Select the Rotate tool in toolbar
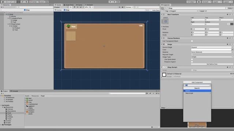The width and height of the screenshot is (234, 131). (11, 2)
